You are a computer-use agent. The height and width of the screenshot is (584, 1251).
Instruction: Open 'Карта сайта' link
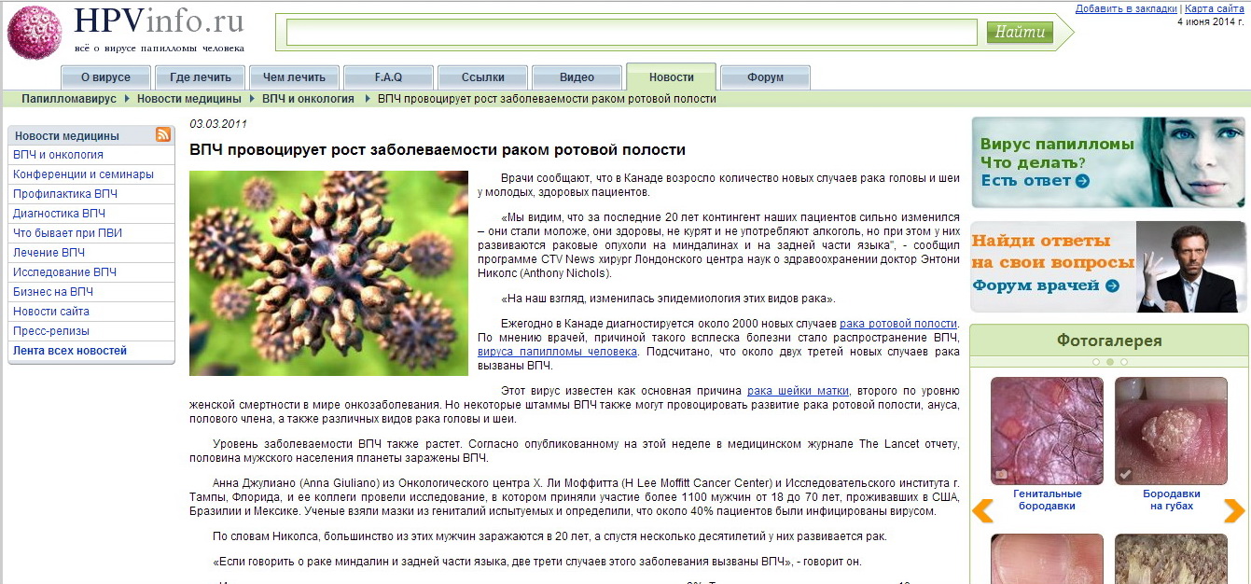click(x=1214, y=8)
